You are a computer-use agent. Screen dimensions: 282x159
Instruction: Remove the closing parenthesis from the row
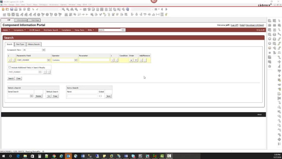[x=116, y=60]
